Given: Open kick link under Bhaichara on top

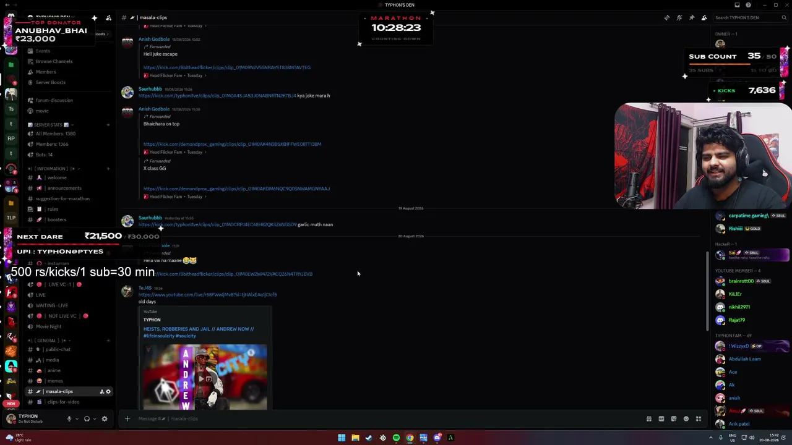Looking at the screenshot, I should click(232, 144).
